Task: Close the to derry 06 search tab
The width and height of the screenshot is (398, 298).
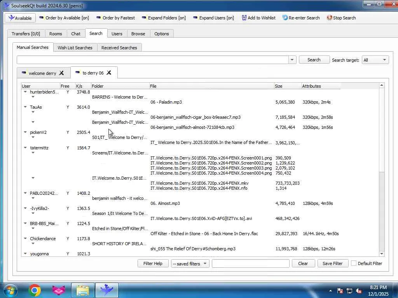Action: 109,73
